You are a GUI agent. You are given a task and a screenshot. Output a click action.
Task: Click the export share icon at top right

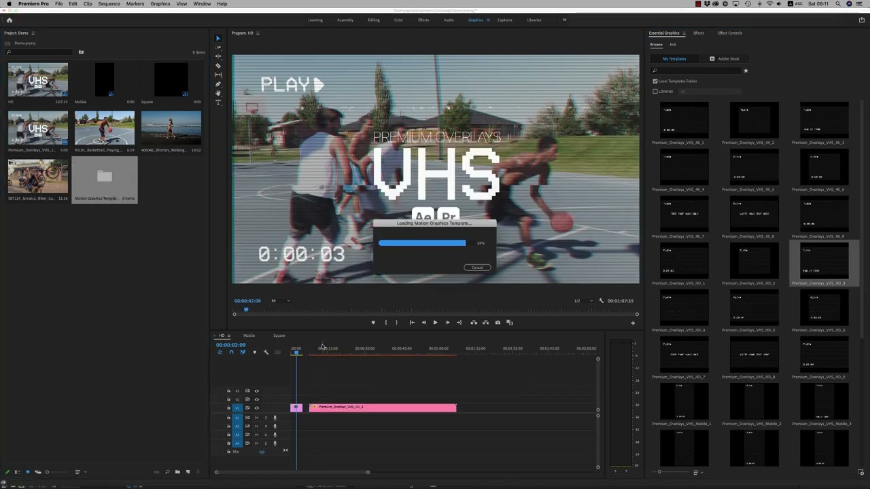862,20
